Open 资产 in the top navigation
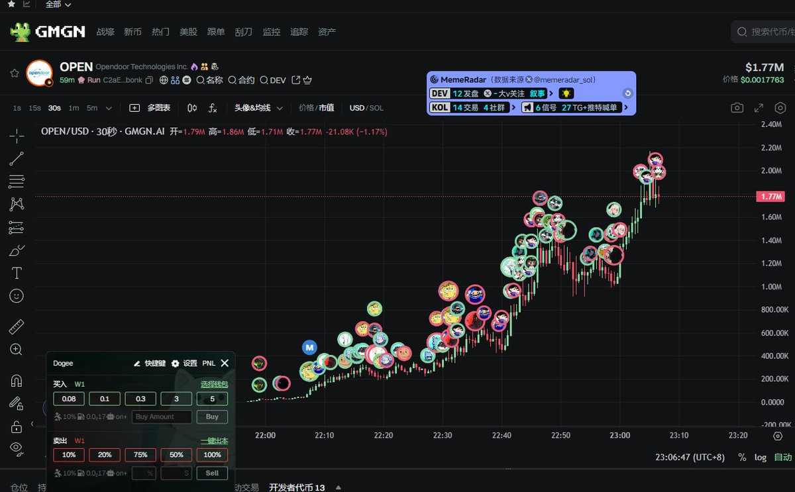The width and height of the screenshot is (795, 492). pos(327,31)
